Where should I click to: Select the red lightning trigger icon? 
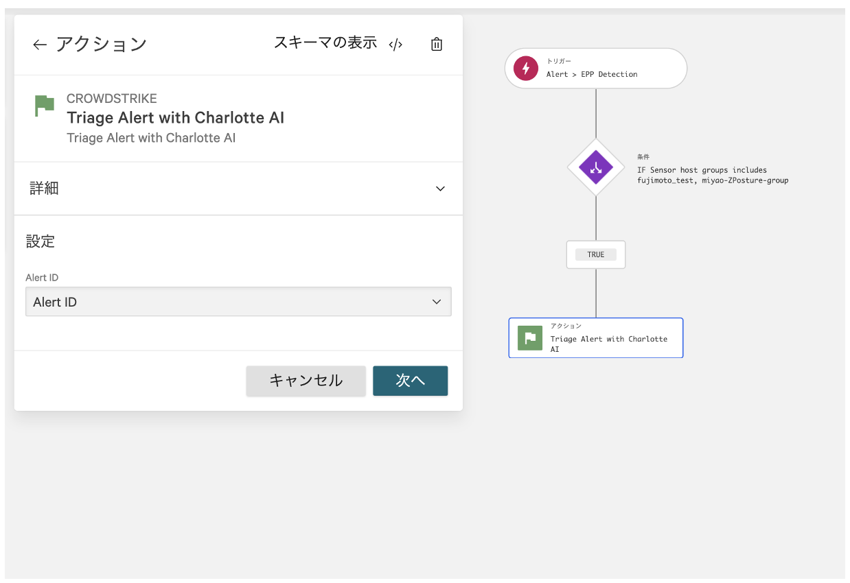click(526, 68)
